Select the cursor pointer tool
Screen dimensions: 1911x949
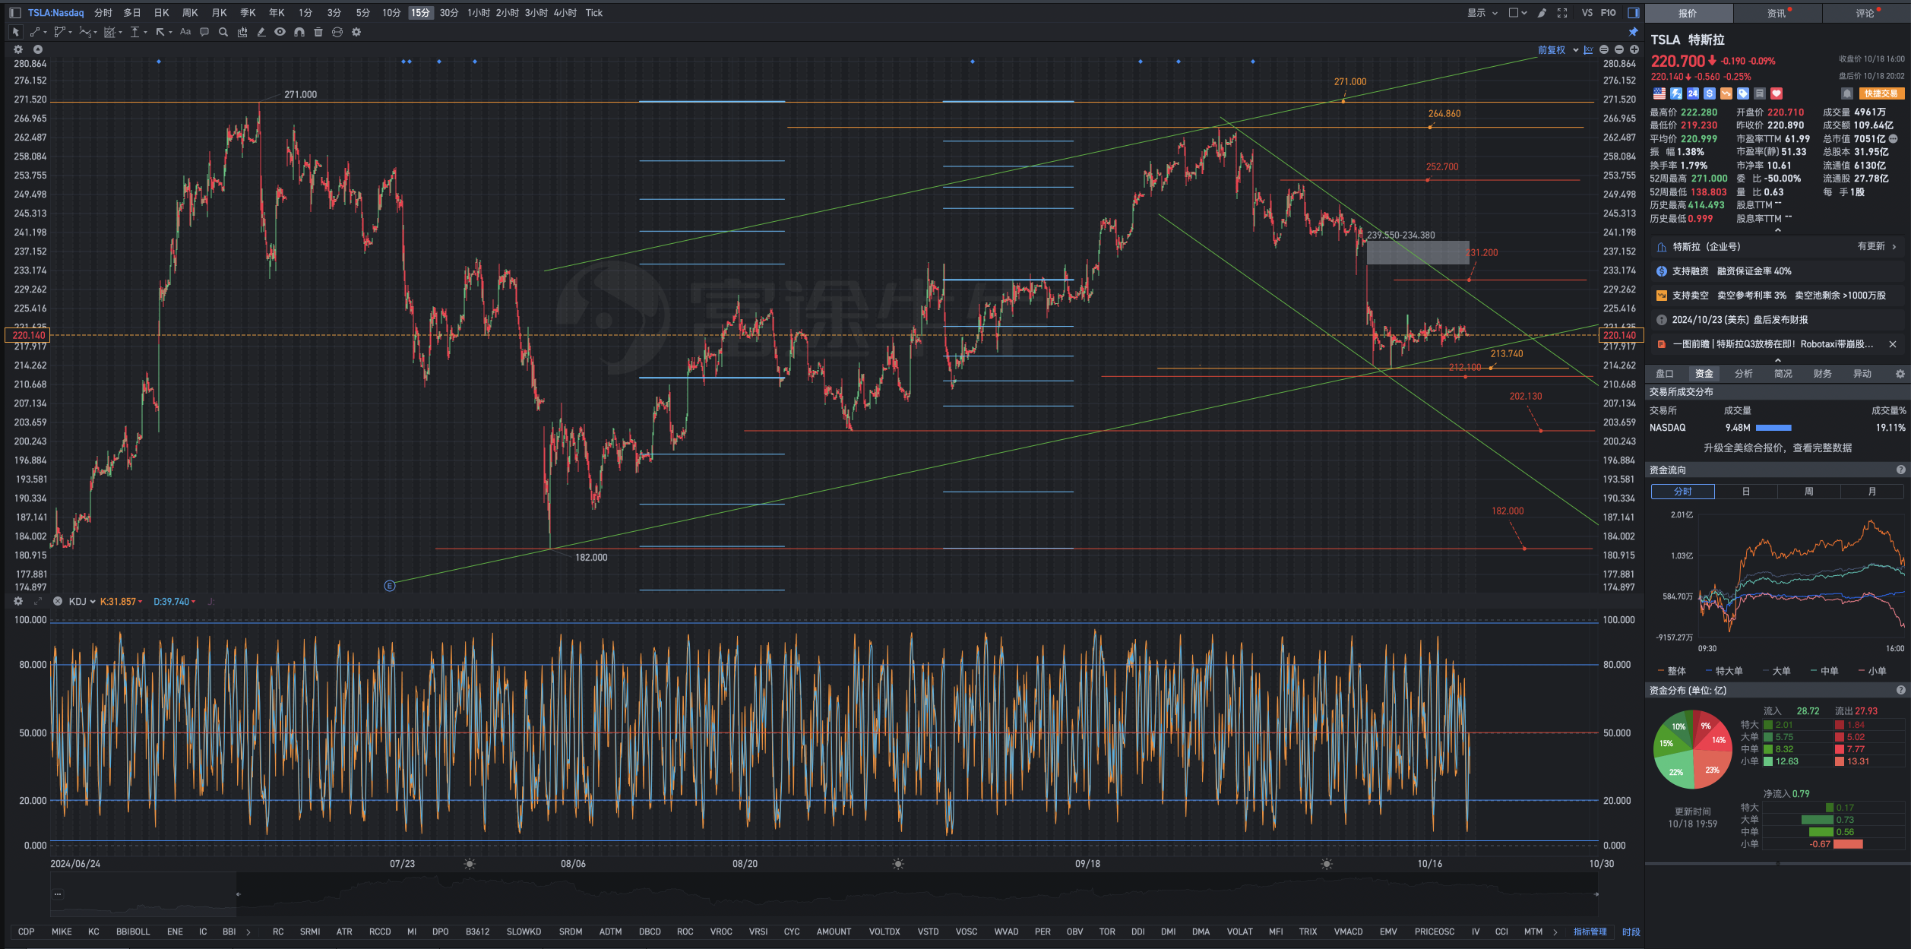[15, 32]
